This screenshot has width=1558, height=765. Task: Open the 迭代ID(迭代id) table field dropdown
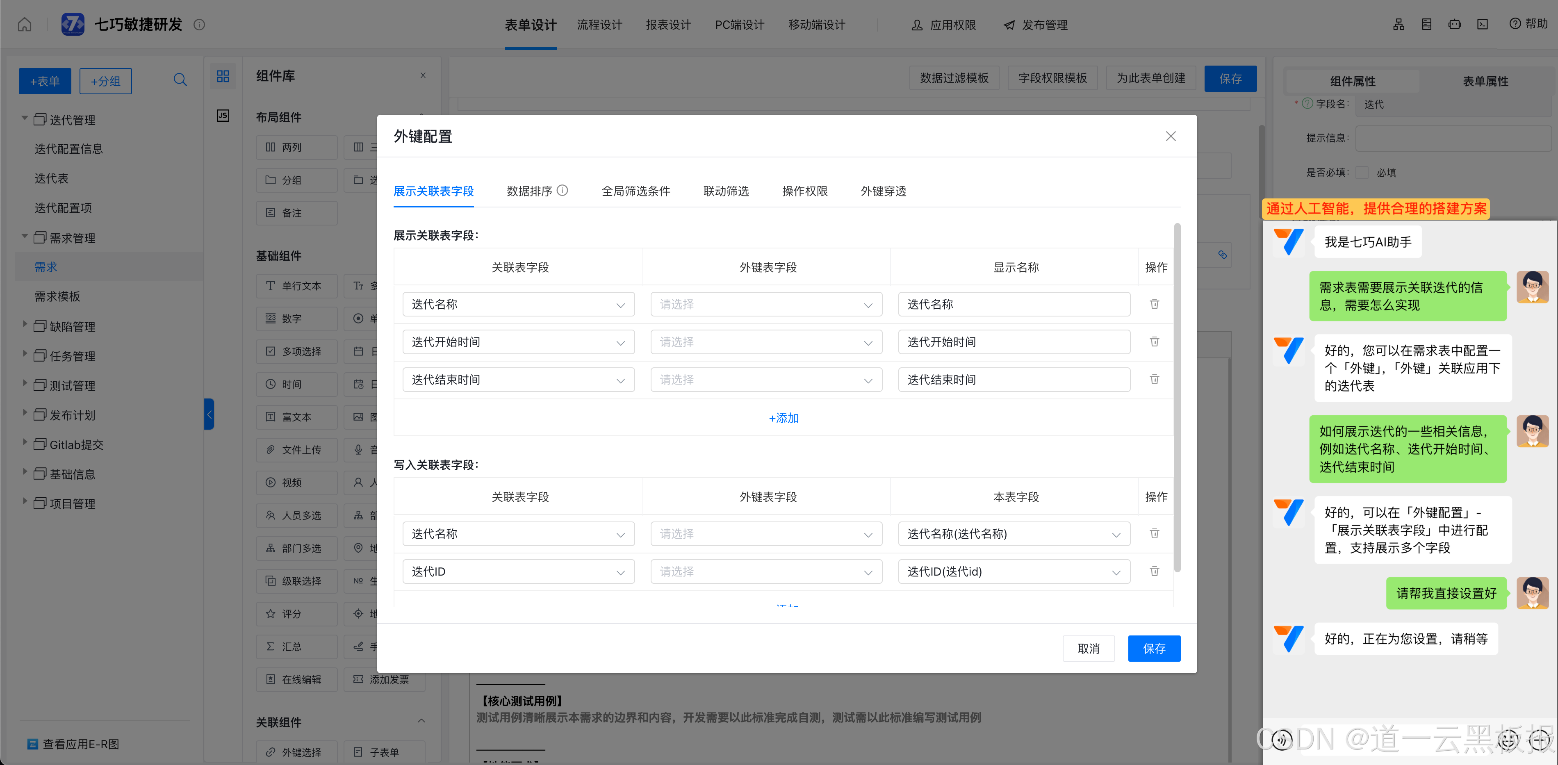(1014, 571)
